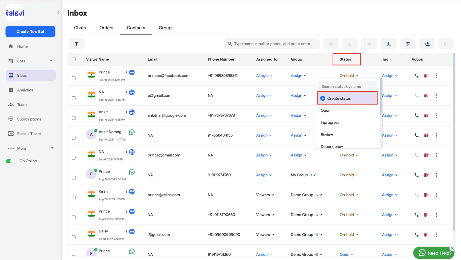The image size is (461, 260).
Task: Click the add contact person icon
Action: (427, 44)
